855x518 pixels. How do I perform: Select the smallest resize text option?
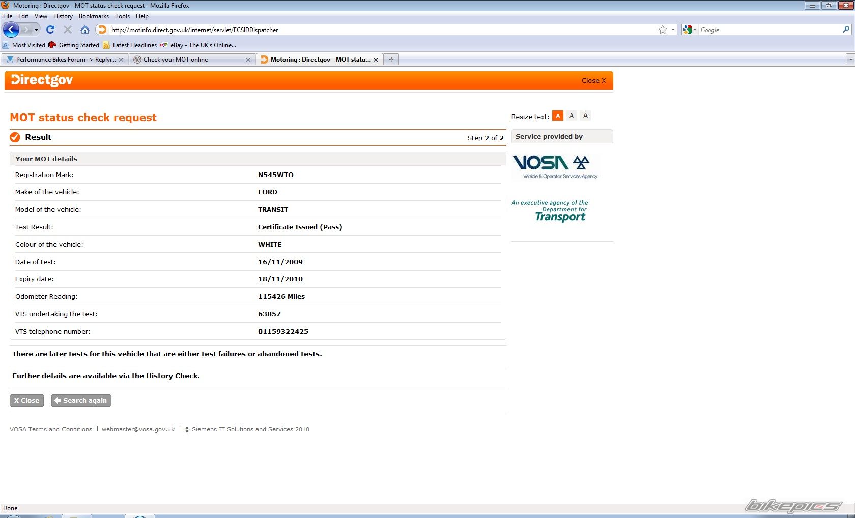coord(558,116)
